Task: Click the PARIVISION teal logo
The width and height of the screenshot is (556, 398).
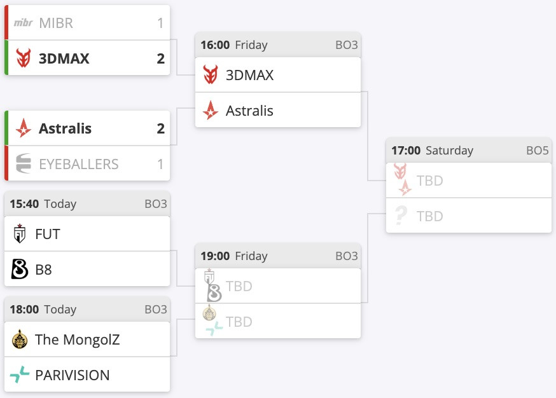Action: 20,375
